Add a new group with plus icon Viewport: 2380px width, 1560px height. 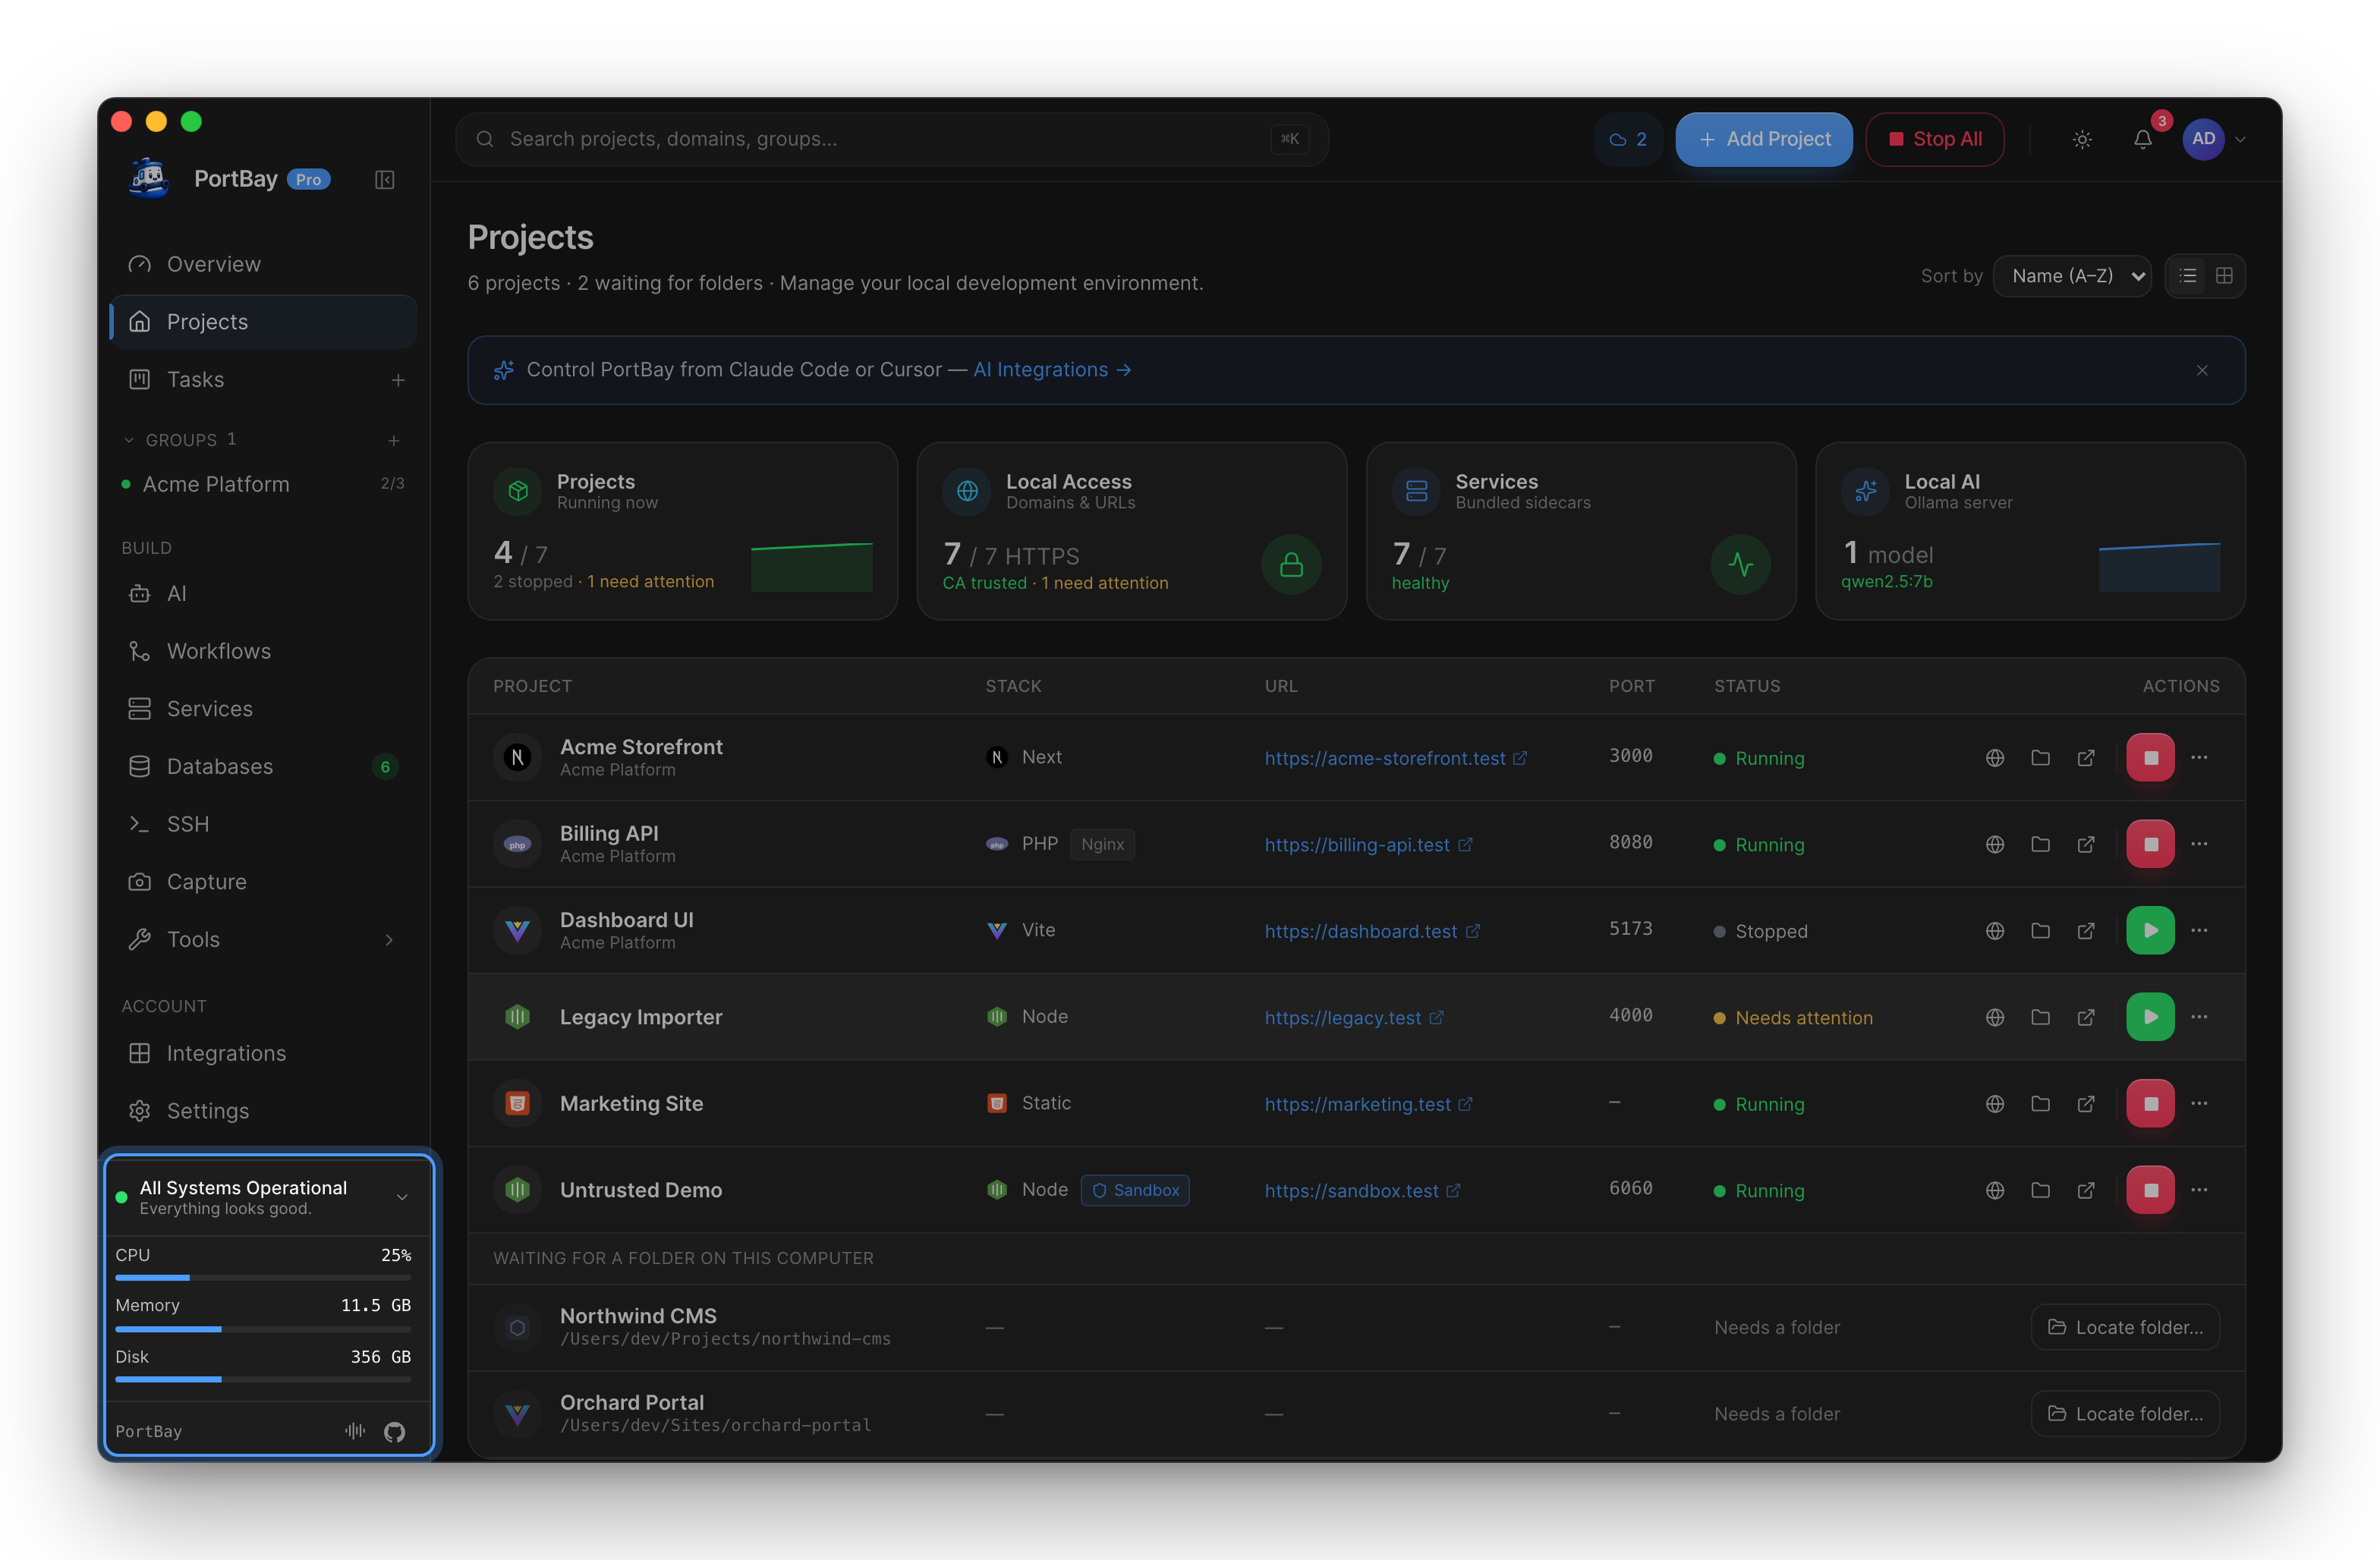(x=394, y=440)
